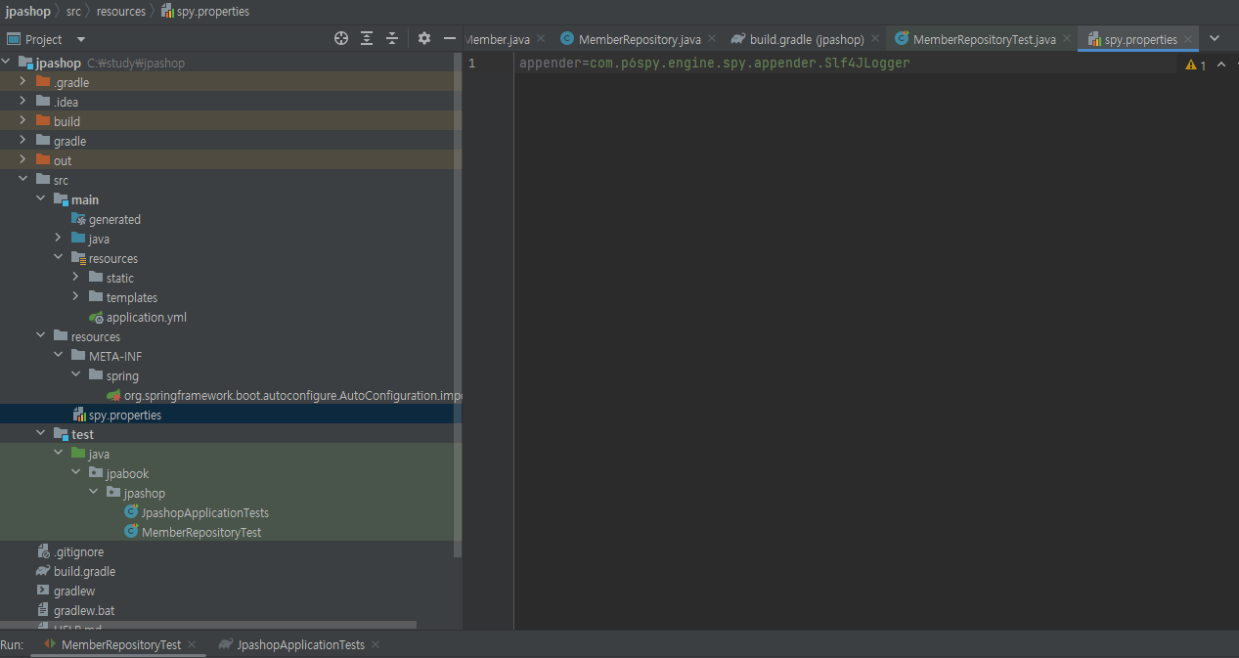Switch to build.gradle (jpashop) tab

pos(806,40)
